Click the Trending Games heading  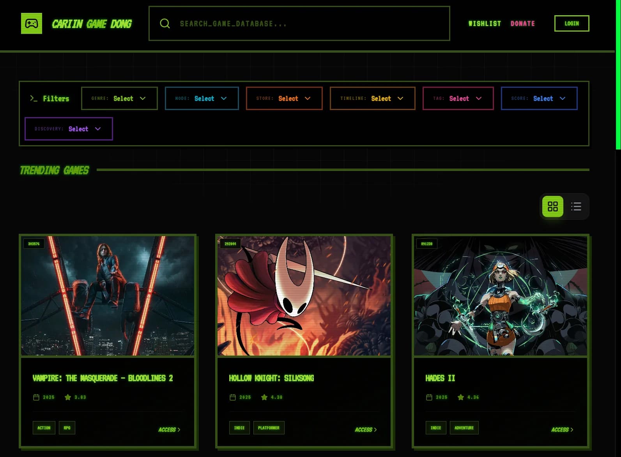(x=55, y=170)
